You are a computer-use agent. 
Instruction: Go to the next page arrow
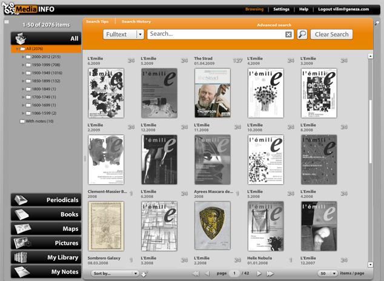point(259,273)
